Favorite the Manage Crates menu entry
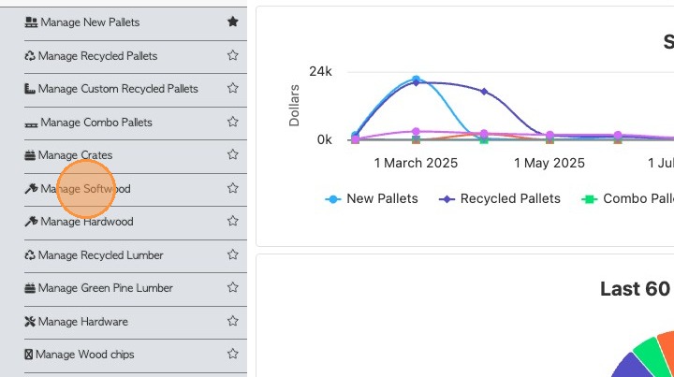The height and width of the screenshot is (377, 674). (232, 155)
